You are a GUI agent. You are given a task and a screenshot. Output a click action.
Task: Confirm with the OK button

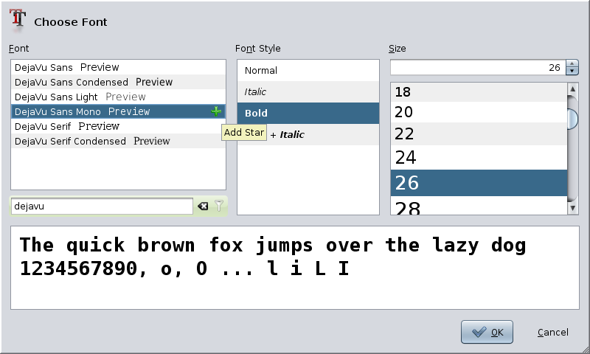pos(487,332)
